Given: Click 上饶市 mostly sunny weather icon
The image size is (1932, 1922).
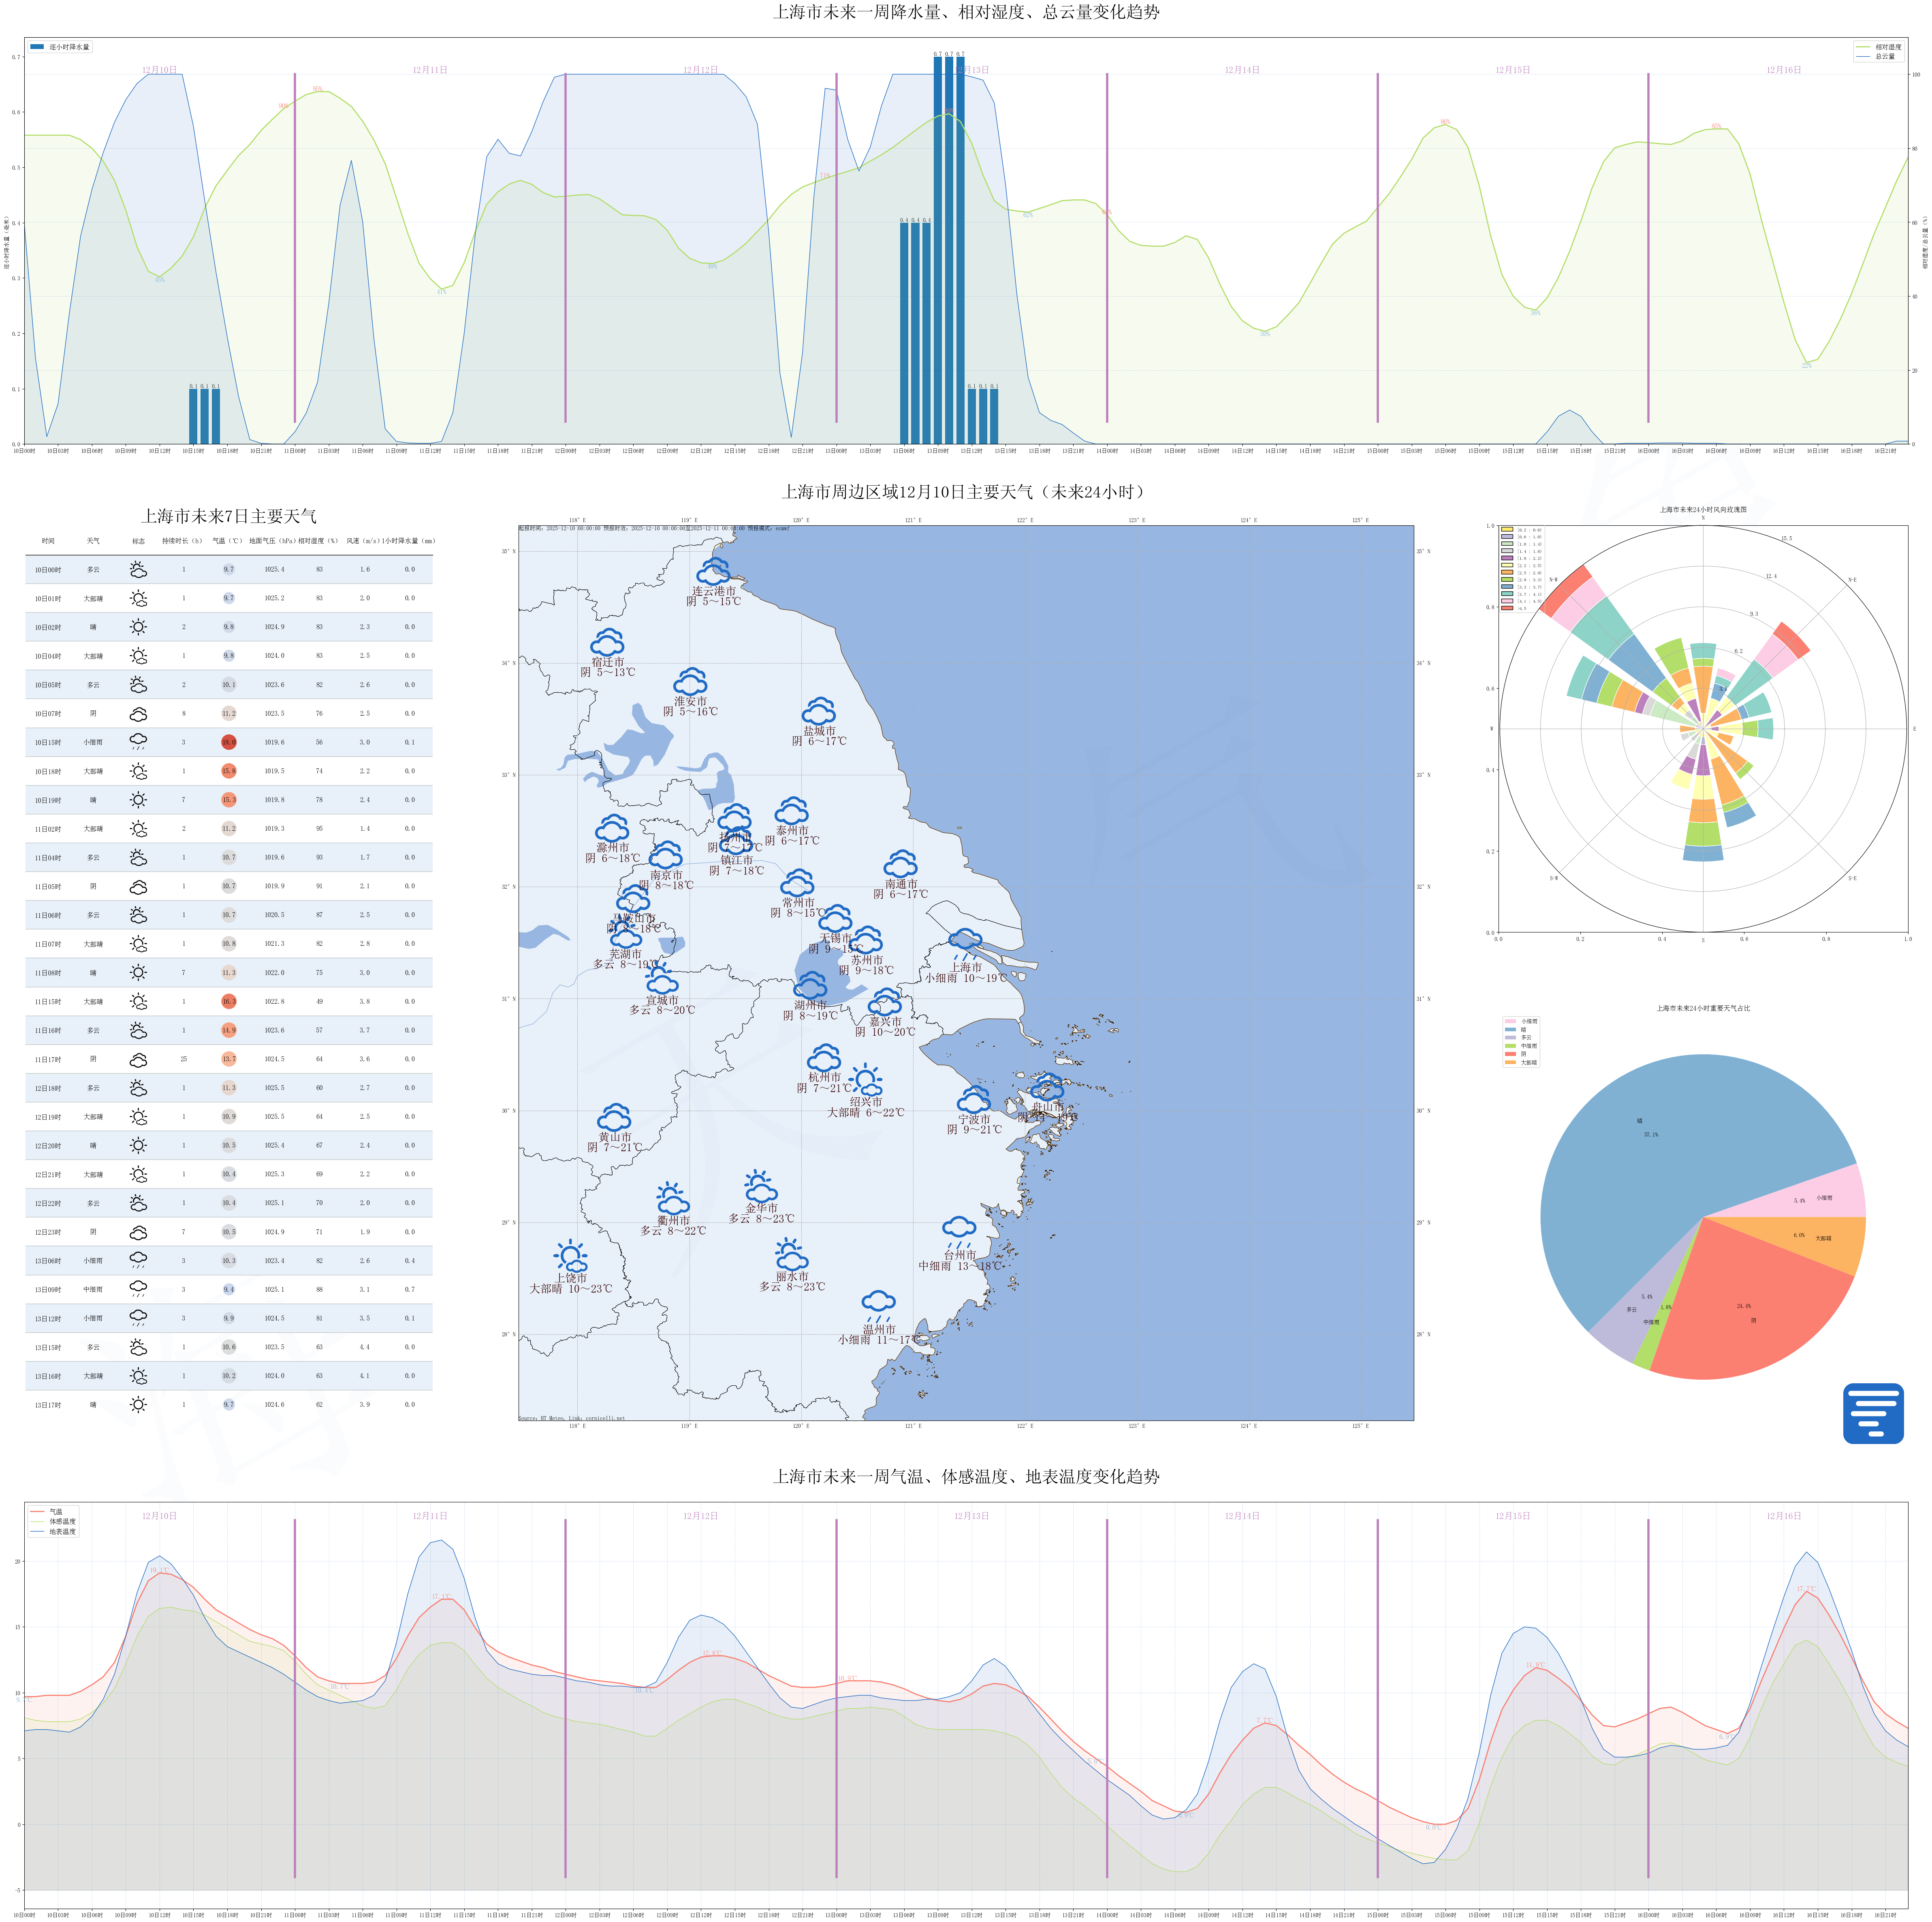Looking at the screenshot, I should (570, 1256).
